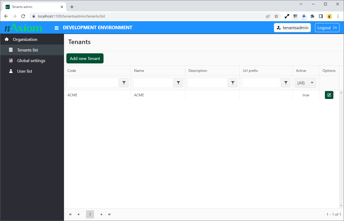Edit the ACME tenant
The height and width of the screenshot is (221, 344).
coord(329,95)
